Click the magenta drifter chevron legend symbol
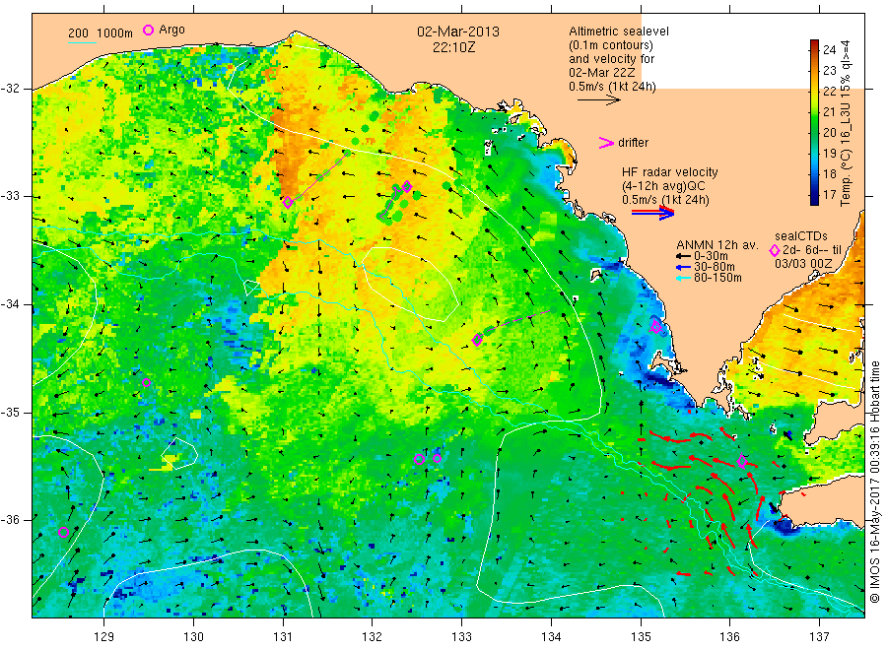 click(606, 143)
